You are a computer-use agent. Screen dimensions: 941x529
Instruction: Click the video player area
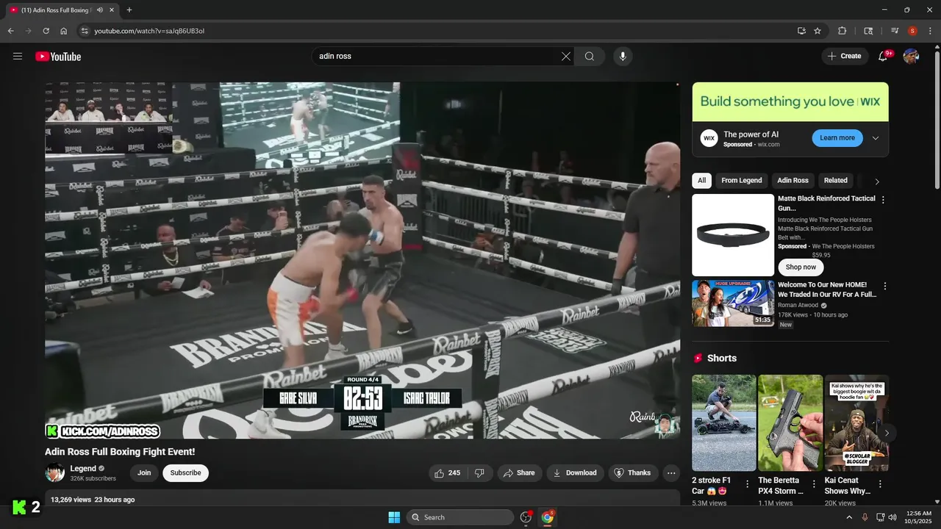point(362,260)
